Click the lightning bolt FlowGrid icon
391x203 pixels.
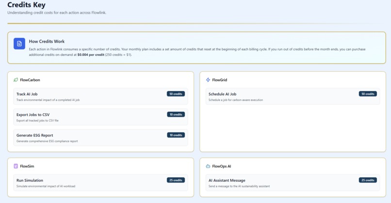208,80
